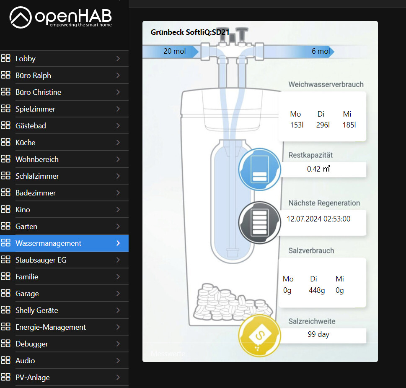The height and width of the screenshot is (388, 406).
Task: Click the grid icon beside Familie
Action: click(x=6, y=276)
